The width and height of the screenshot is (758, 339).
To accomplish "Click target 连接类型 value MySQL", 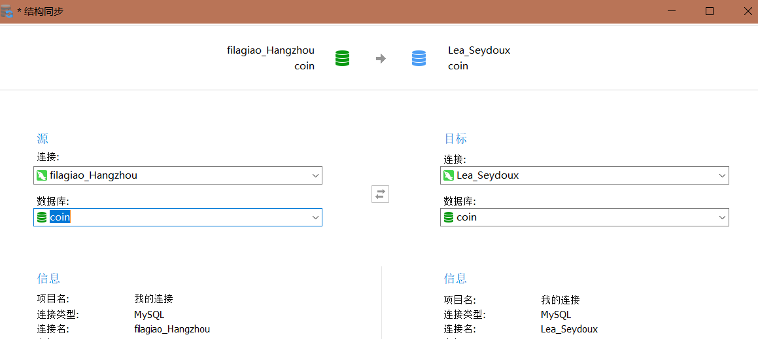I will (x=556, y=315).
